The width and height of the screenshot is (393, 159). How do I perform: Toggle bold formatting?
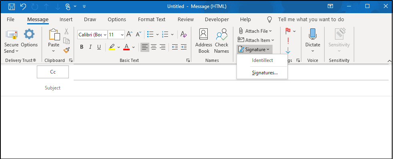coord(82,47)
